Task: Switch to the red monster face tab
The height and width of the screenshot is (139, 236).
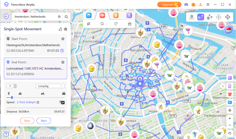Action: (102, 15)
